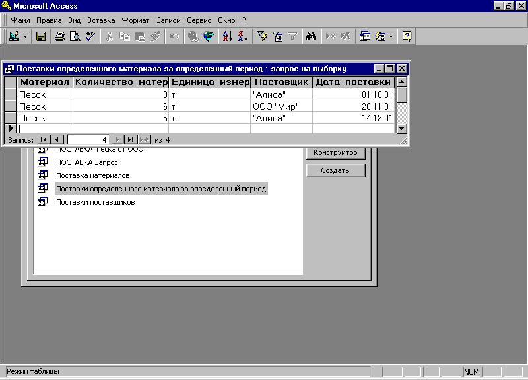Image resolution: width=528 pixels, height=380 pixels.
Task: Click the Создать button
Action: click(x=336, y=170)
